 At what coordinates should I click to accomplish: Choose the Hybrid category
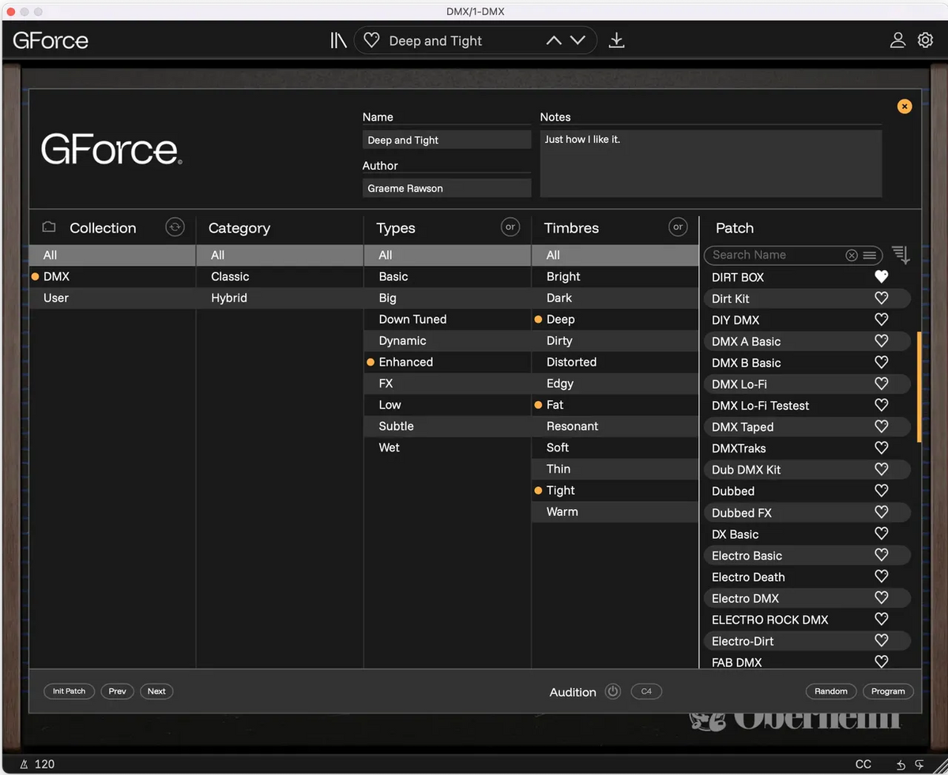click(280, 298)
